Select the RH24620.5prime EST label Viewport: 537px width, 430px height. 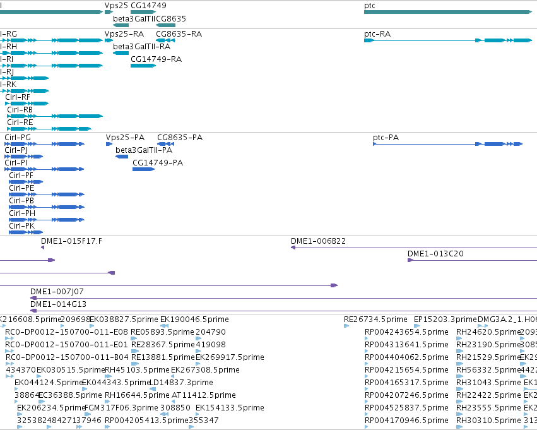488,332
